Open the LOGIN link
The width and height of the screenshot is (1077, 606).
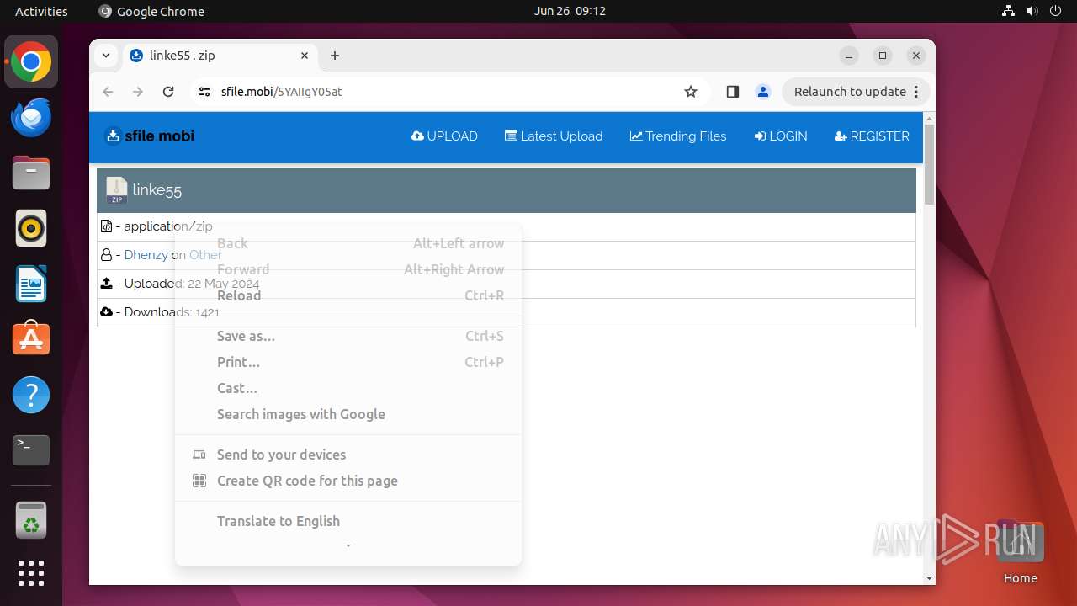[781, 136]
